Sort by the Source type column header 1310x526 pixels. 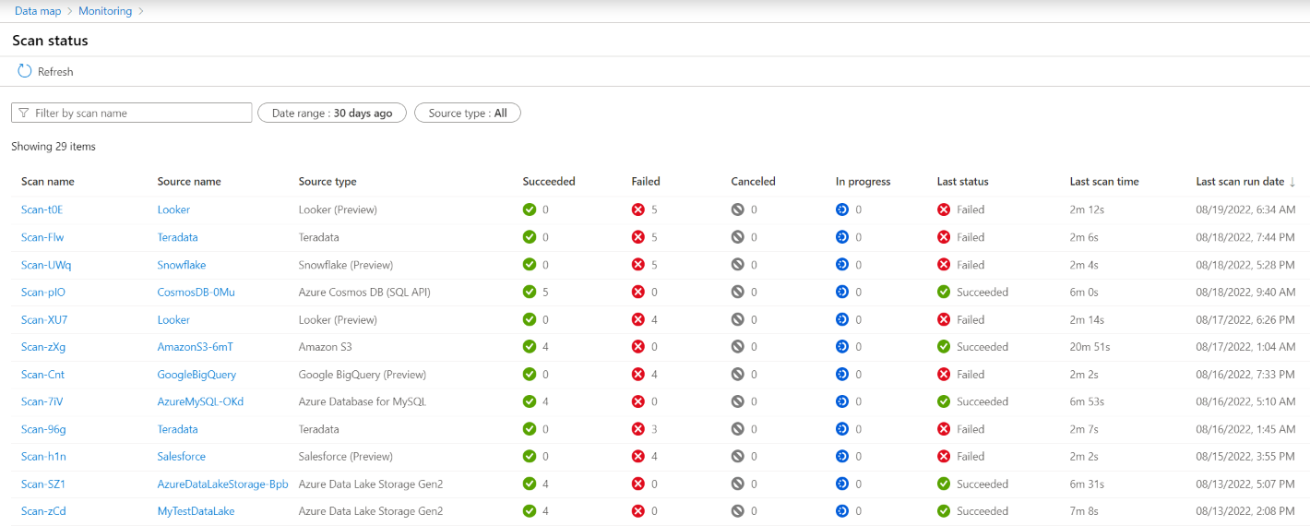327,182
